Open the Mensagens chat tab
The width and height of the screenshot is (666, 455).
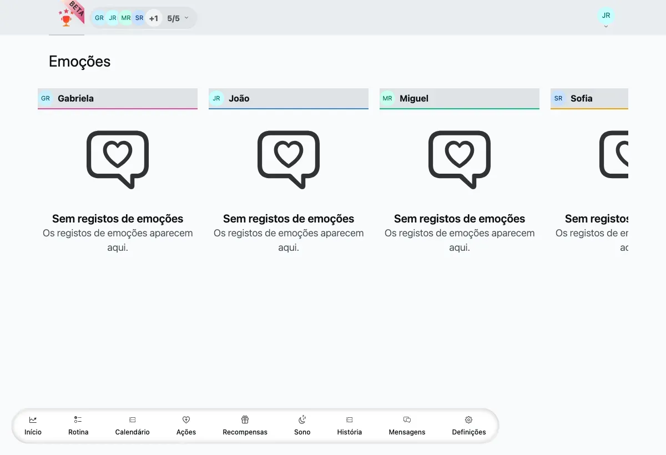coord(407,426)
